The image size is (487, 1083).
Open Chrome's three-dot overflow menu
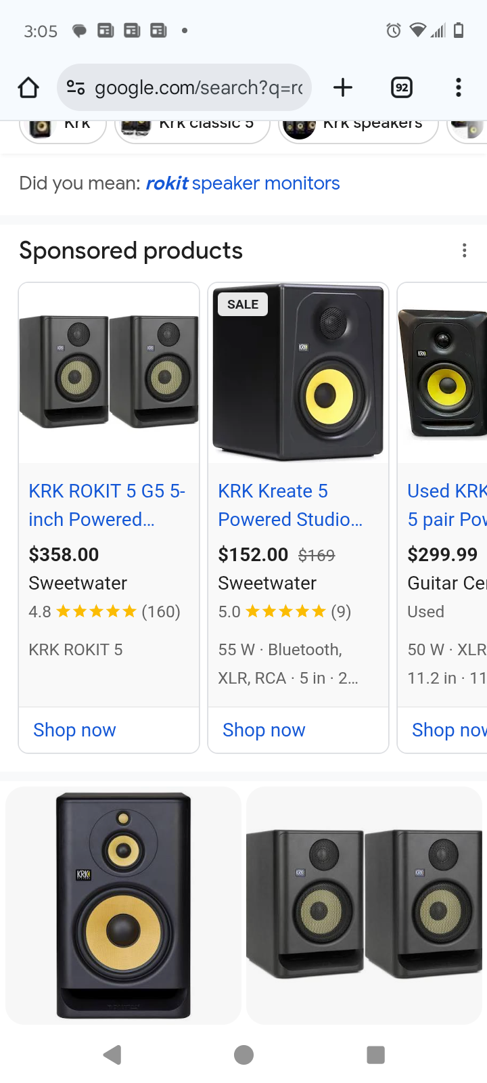pyautogui.click(x=459, y=87)
